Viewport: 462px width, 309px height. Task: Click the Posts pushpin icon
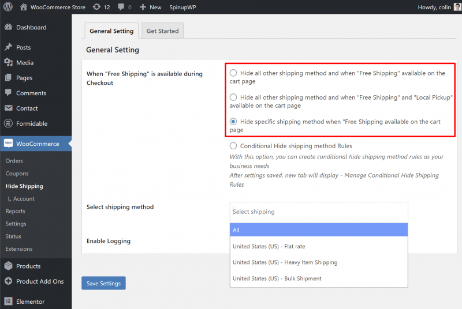click(x=8, y=47)
